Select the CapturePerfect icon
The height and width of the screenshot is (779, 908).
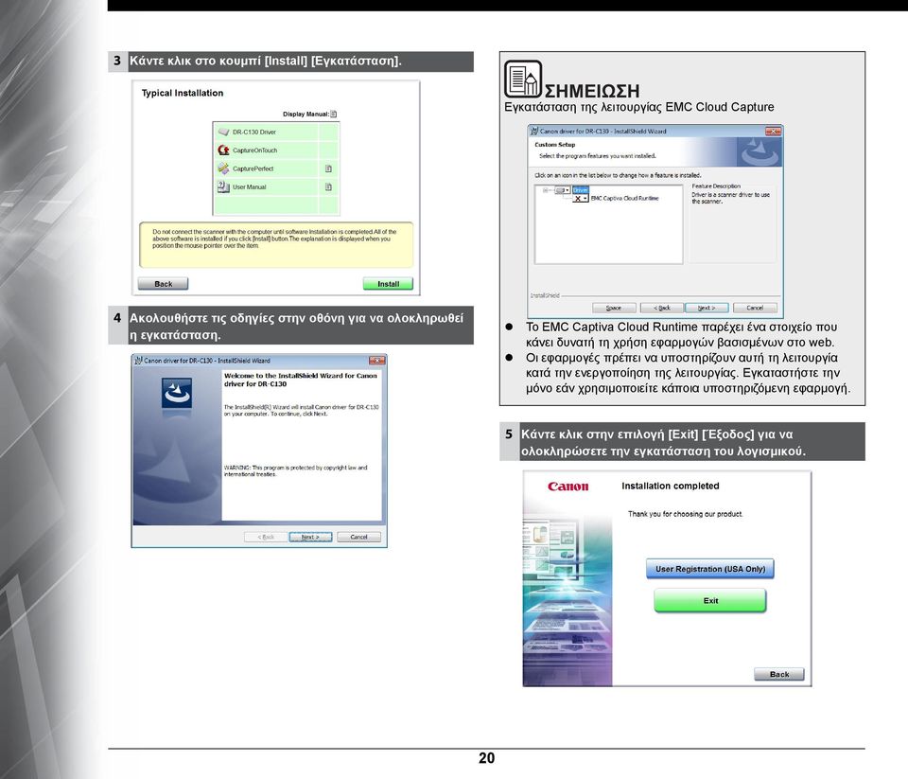pos(223,168)
